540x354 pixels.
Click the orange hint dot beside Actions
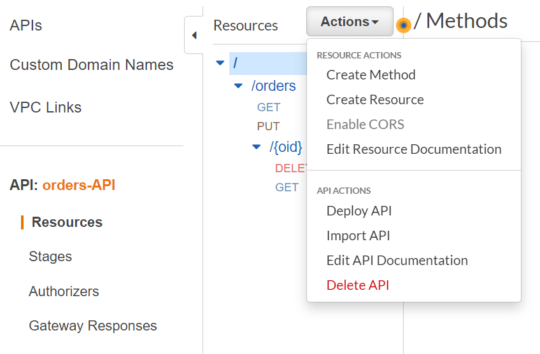tap(403, 25)
